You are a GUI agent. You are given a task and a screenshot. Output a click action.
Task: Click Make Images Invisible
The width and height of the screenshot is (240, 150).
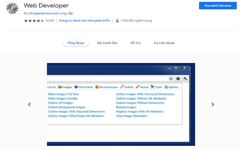[x=63, y=98]
